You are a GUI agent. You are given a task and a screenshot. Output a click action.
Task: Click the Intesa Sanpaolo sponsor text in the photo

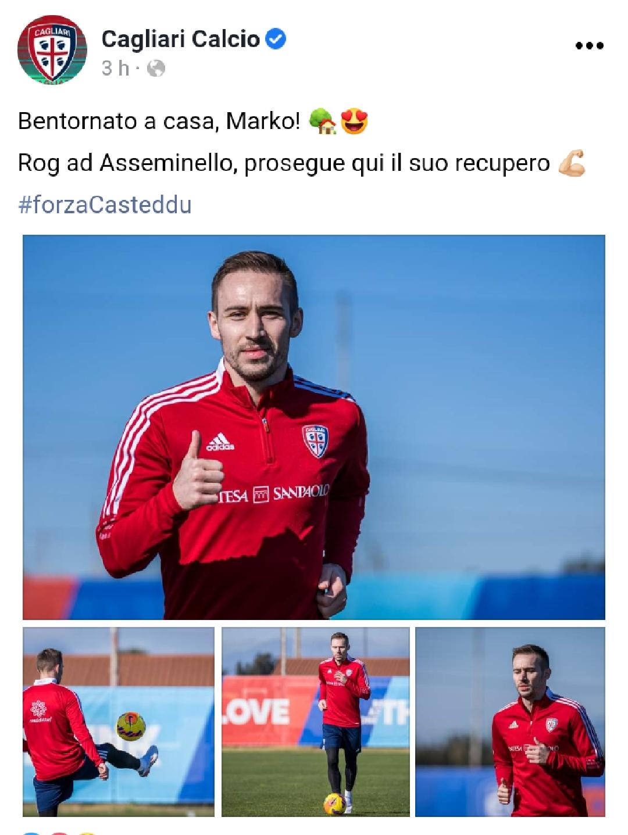(272, 493)
